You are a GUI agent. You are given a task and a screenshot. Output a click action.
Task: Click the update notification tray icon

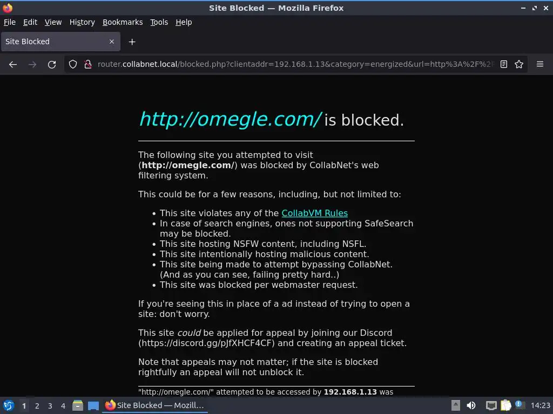point(520,405)
